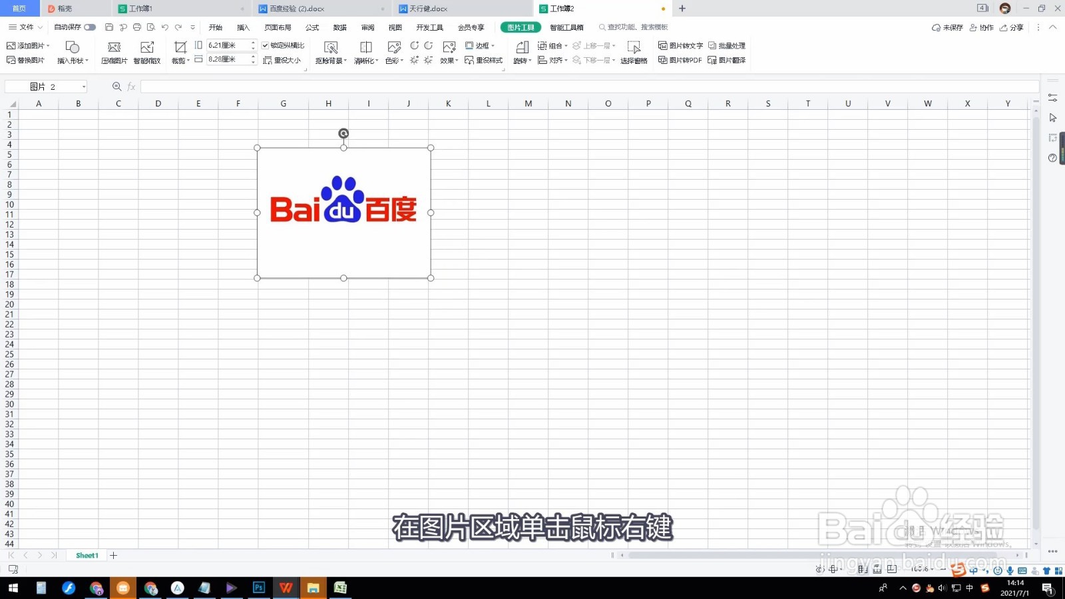Open File Explorer from the taskbar
Image resolution: width=1065 pixels, height=599 pixels.
[313, 588]
